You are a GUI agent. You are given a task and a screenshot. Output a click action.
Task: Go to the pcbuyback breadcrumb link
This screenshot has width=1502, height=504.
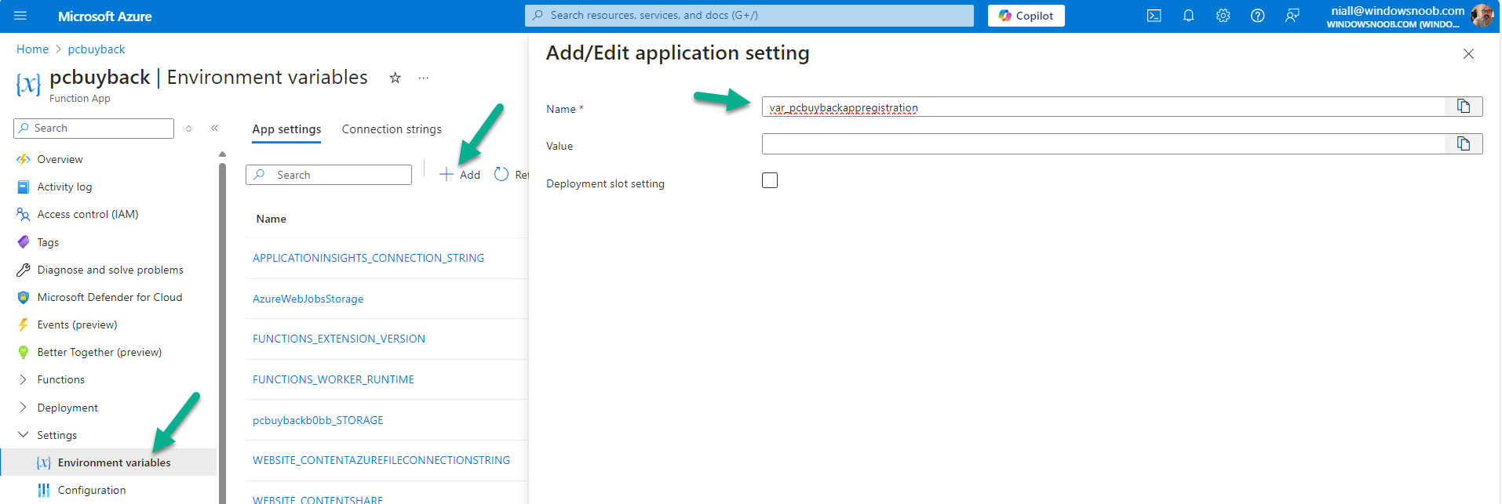pos(97,49)
